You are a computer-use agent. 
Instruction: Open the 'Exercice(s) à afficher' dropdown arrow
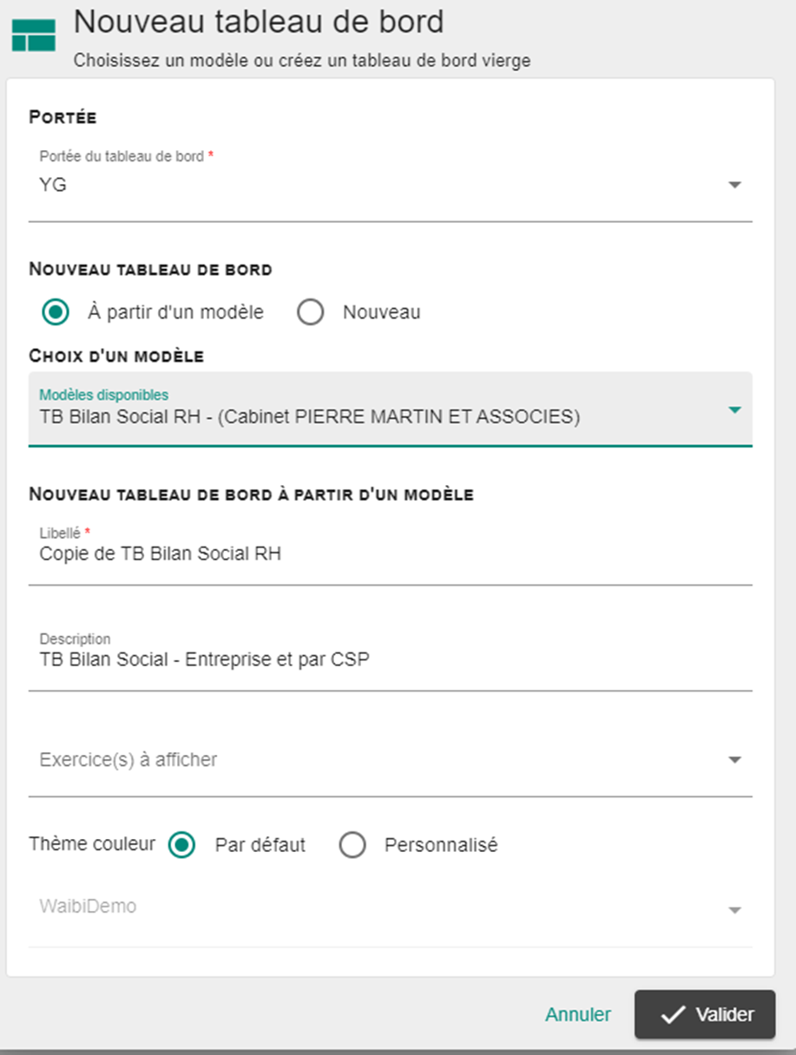[734, 760]
